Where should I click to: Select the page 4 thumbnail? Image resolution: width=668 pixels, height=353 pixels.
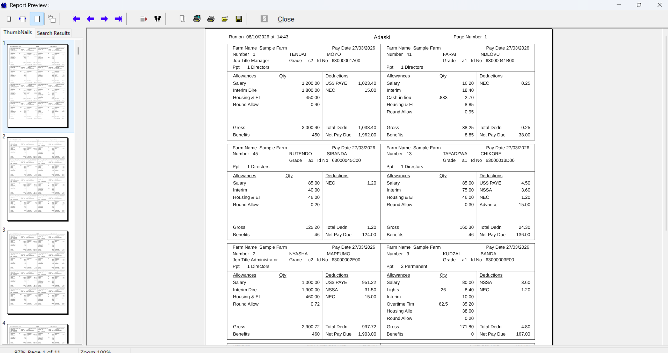click(38, 334)
